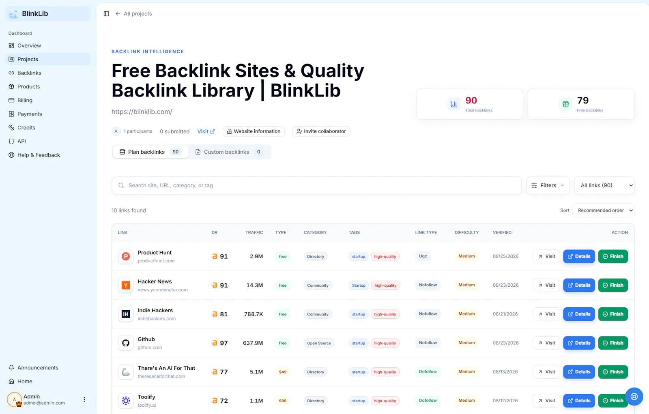Mark There's An AI For That finished

613,372
